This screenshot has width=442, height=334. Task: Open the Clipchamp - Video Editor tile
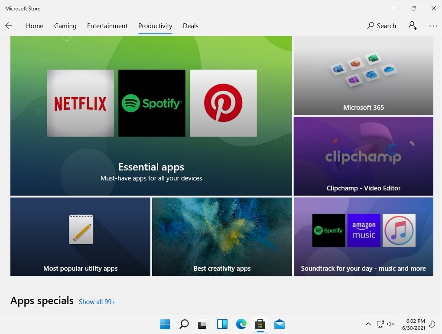tap(364, 156)
